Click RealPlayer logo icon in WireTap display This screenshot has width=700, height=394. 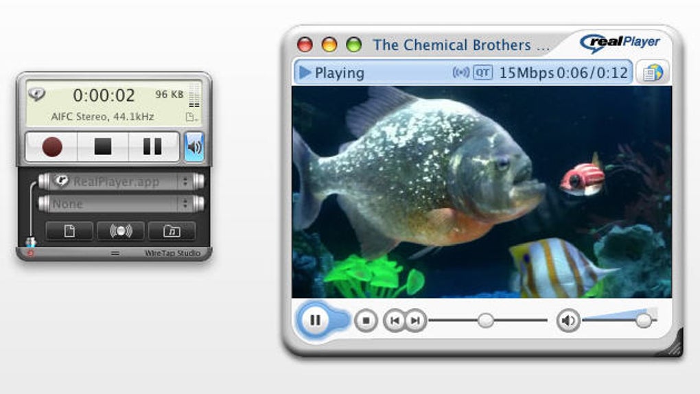pos(36,94)
